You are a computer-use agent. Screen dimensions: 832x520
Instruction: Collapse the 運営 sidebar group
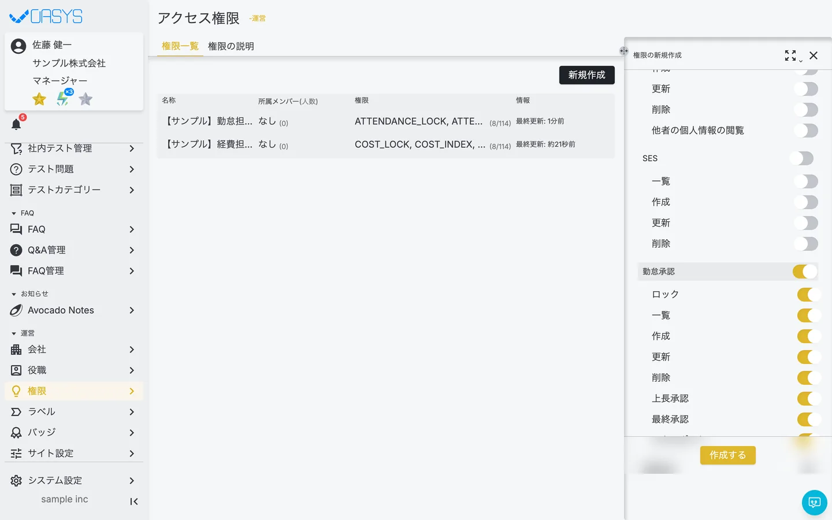pos(14,333)
